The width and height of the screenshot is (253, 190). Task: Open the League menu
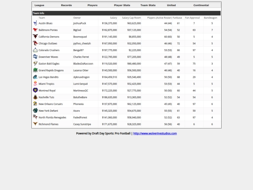pyautogui.click(x=39, y=5)
